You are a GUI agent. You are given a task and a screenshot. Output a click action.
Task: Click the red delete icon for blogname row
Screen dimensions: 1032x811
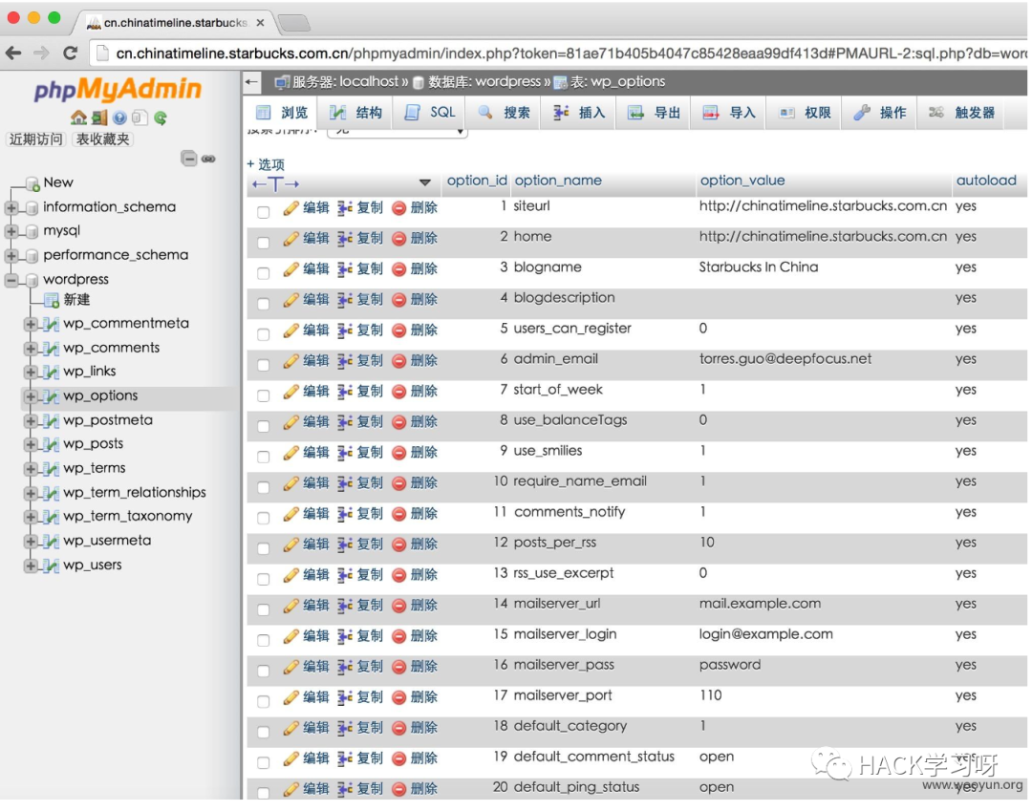pos(398,269)
